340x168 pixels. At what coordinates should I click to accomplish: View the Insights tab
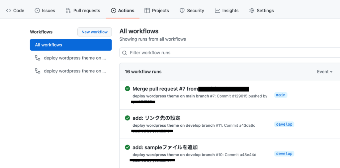coord(227,11)
